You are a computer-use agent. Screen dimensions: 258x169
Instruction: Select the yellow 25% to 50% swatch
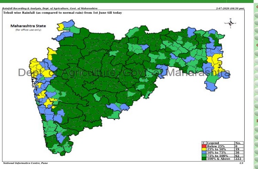click(x=204, y=149)
